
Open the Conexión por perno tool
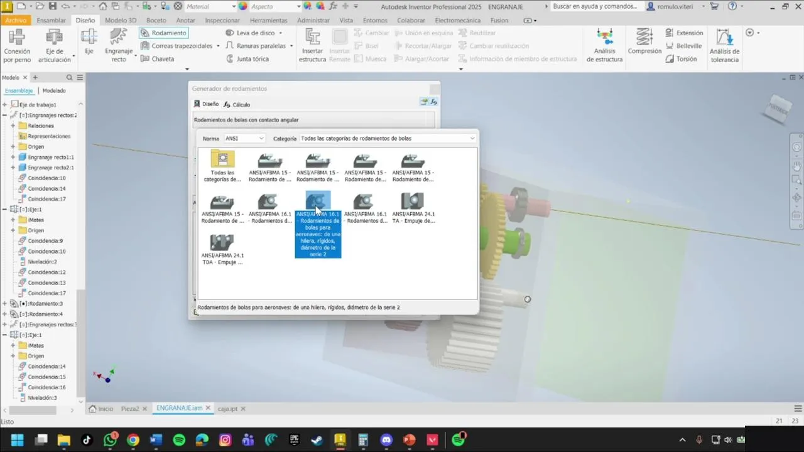[17, 46]
